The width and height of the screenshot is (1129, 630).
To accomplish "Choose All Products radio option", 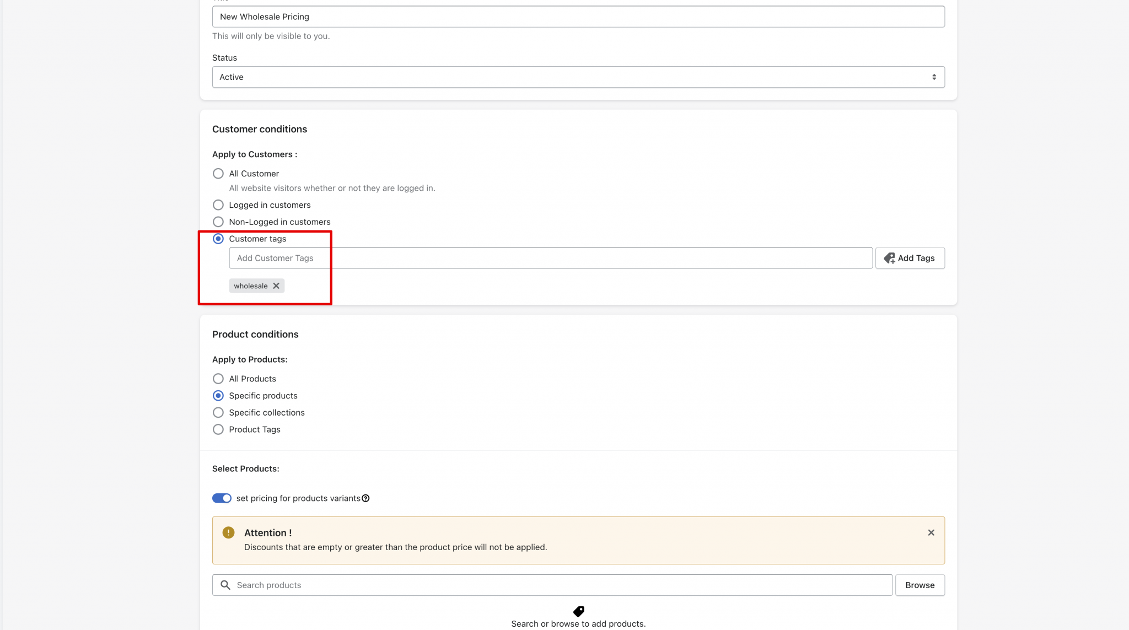I will point(218,379).
